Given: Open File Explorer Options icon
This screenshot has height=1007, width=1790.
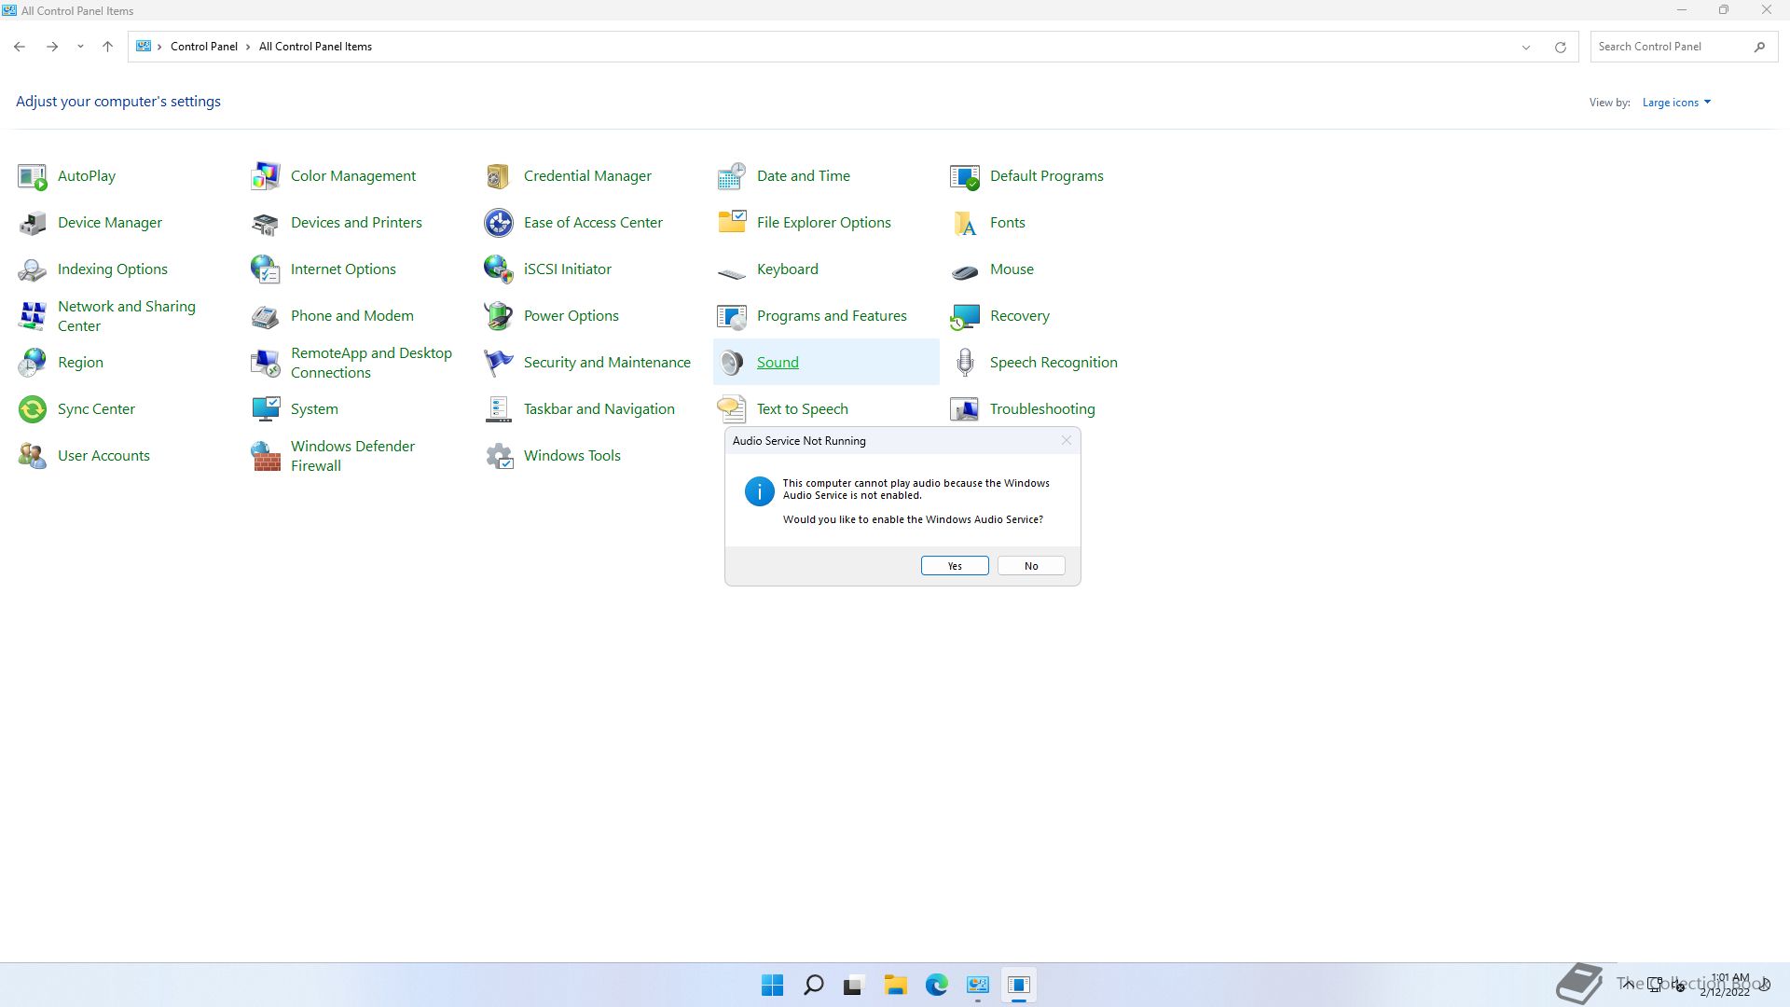Looking at the screenshot, I should [x=731, y=223].
